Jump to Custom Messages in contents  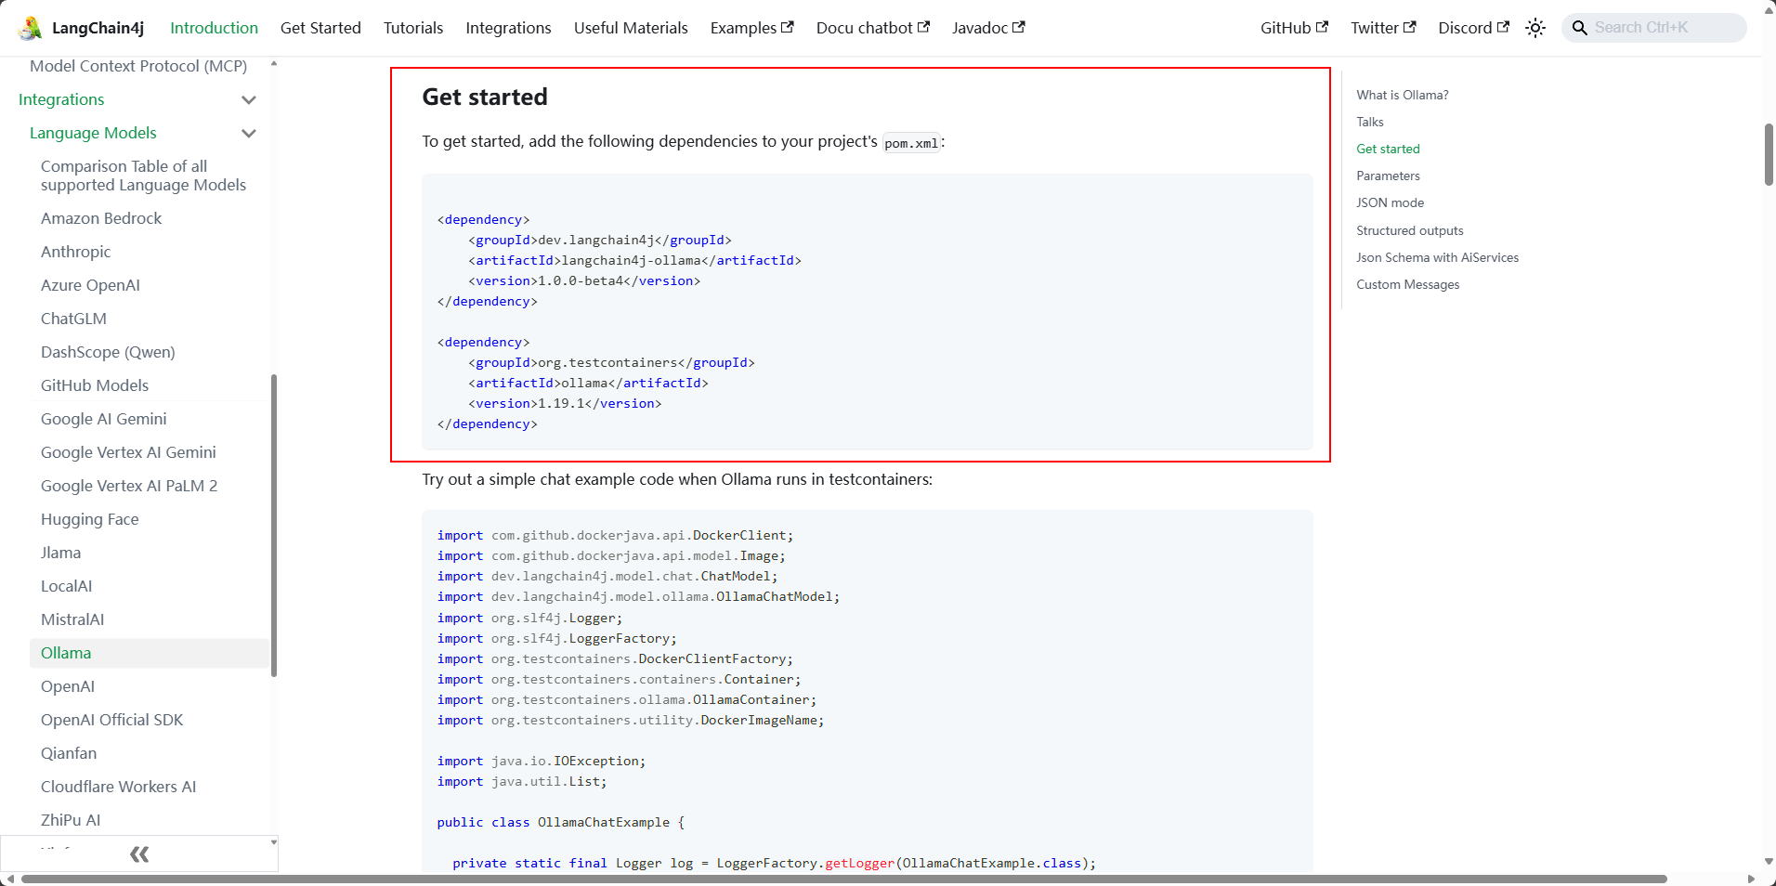[1407, 284]
